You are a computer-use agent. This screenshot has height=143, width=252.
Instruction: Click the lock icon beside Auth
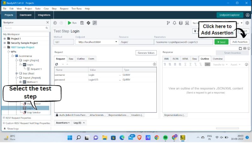point(57,115)
